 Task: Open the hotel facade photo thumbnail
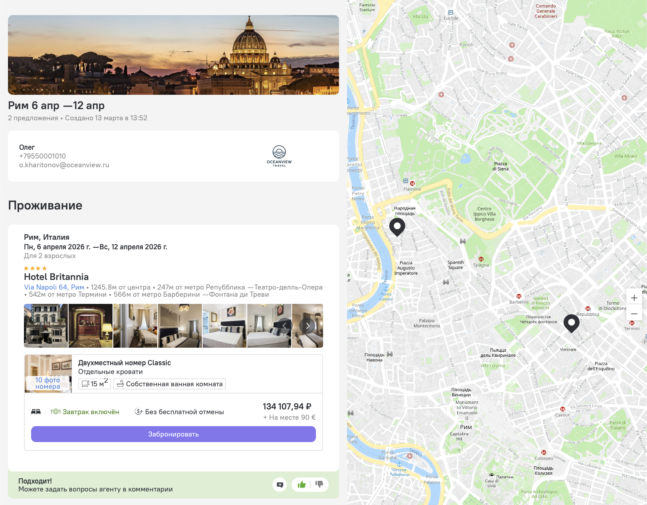coord(46,326)
